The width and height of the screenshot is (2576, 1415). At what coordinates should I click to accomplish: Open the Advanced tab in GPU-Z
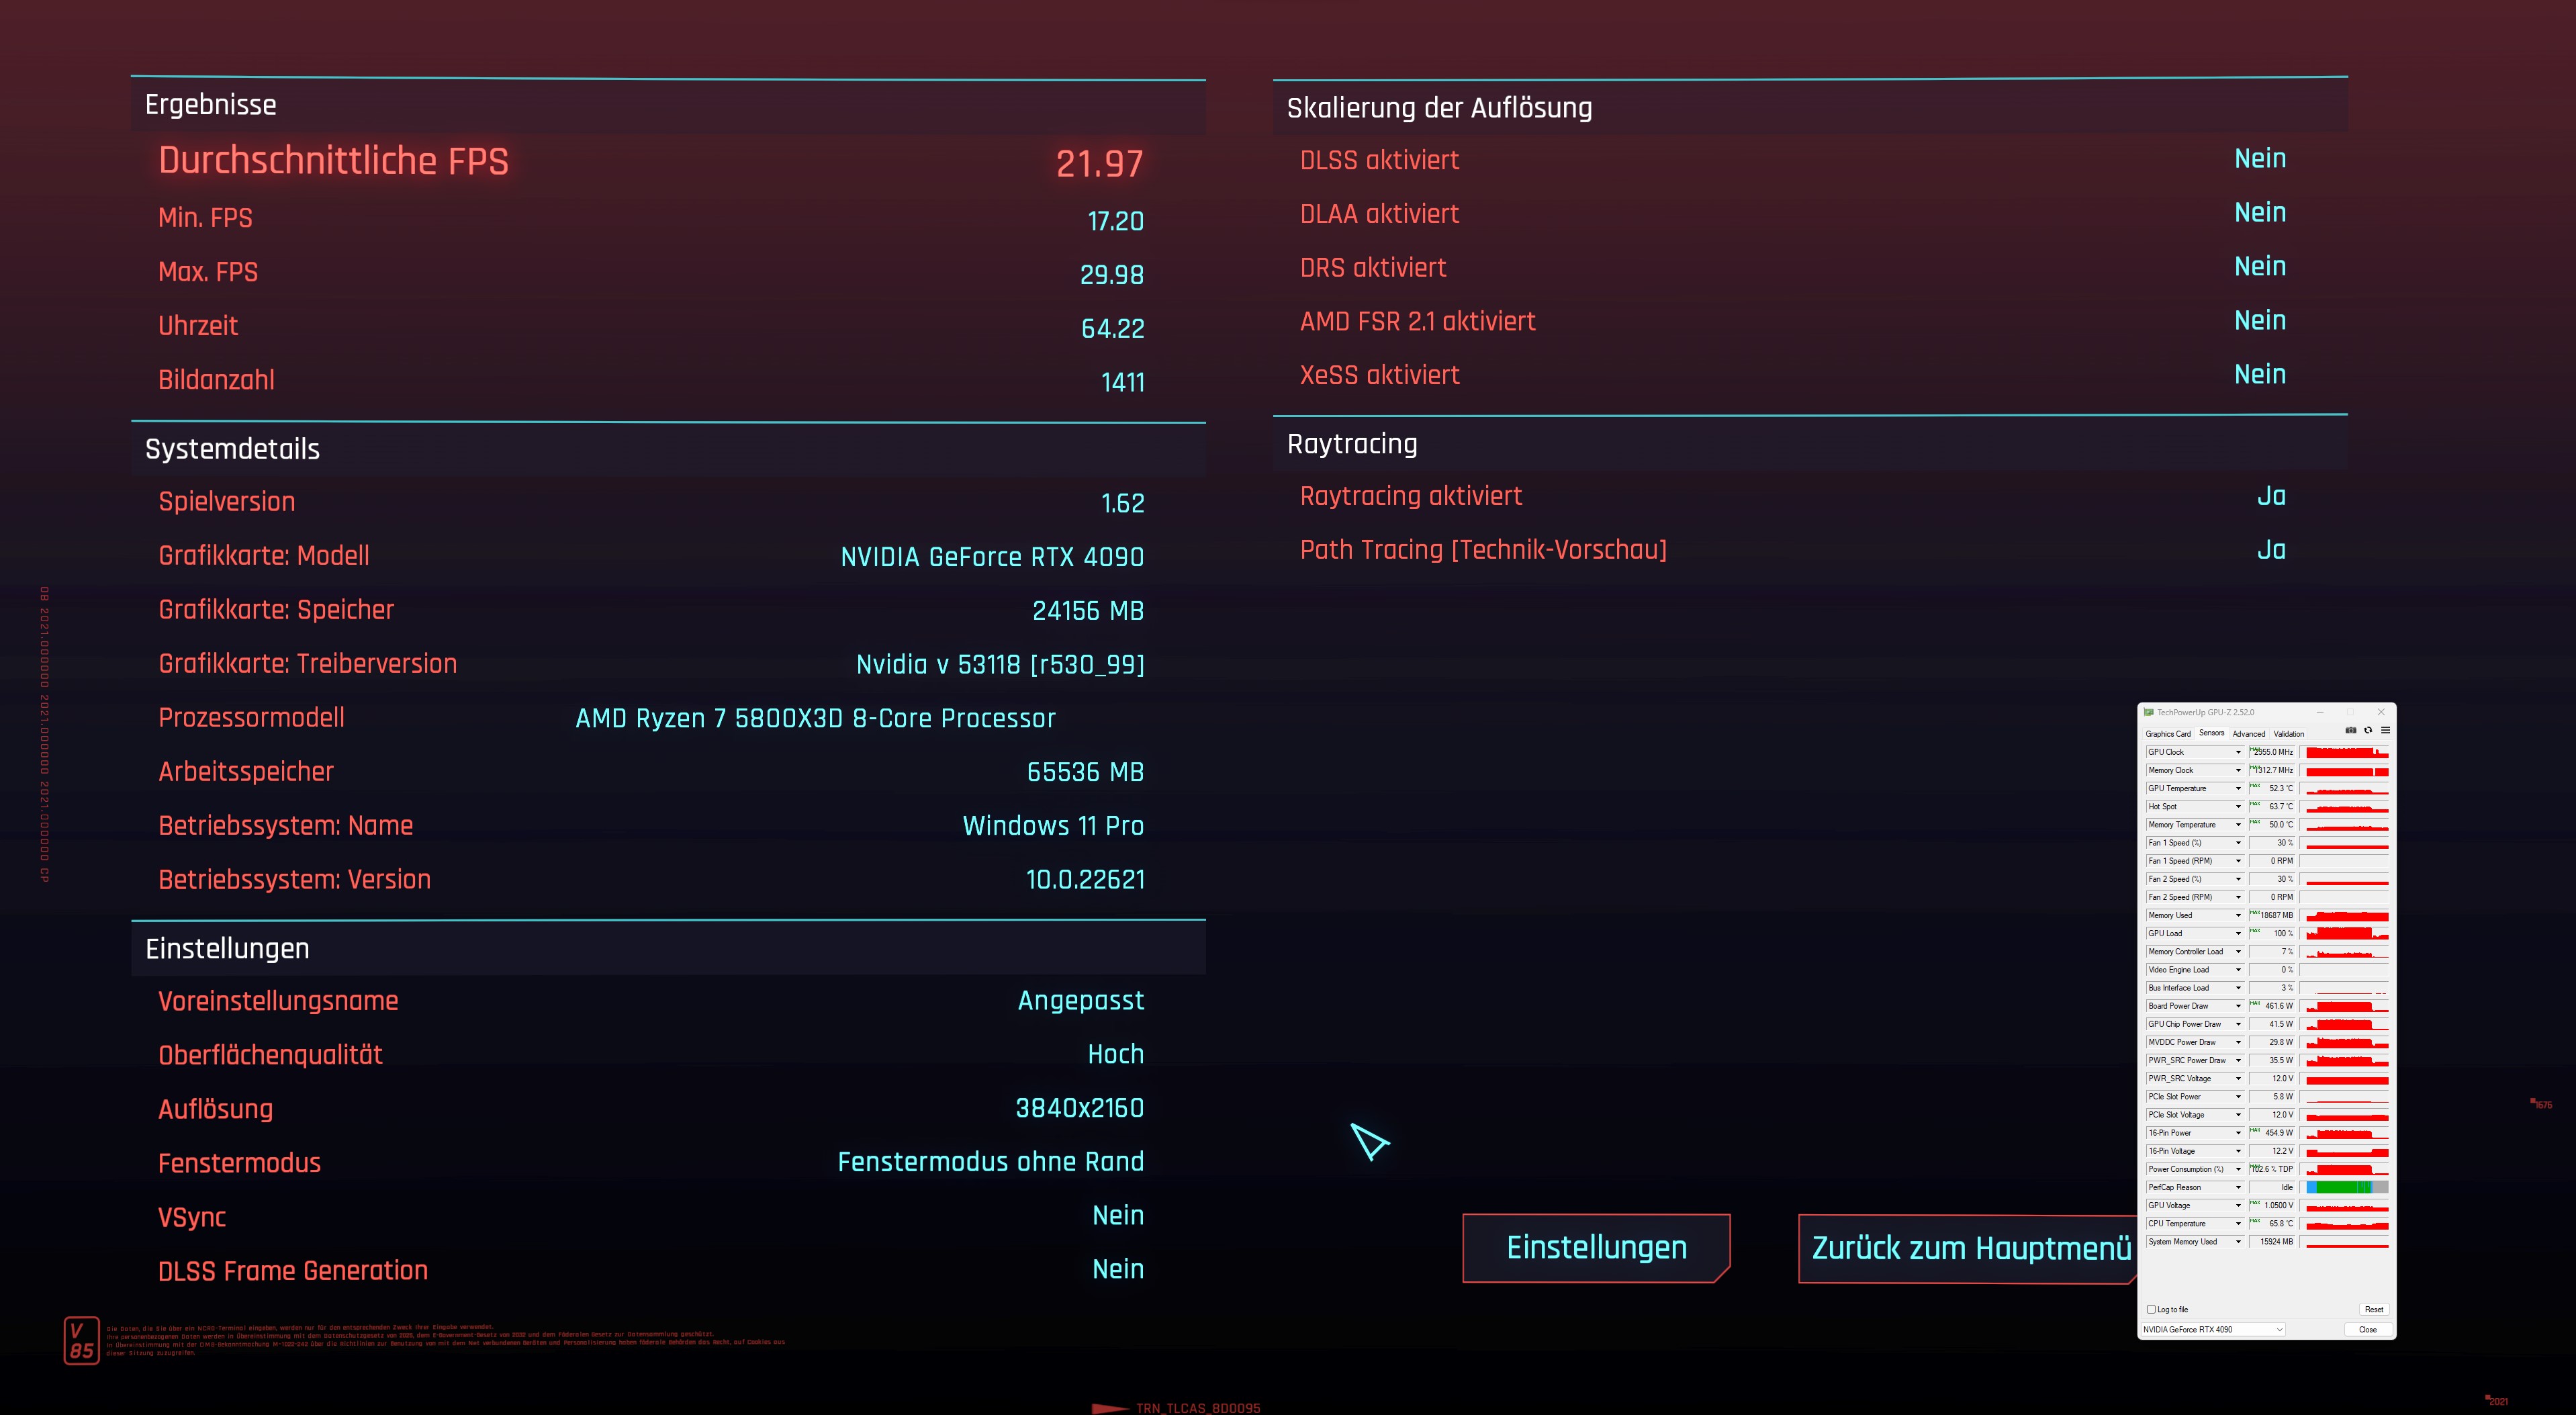(x=2249, y=733)
